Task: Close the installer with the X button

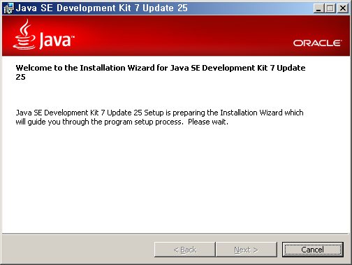Action: point(343,8)
